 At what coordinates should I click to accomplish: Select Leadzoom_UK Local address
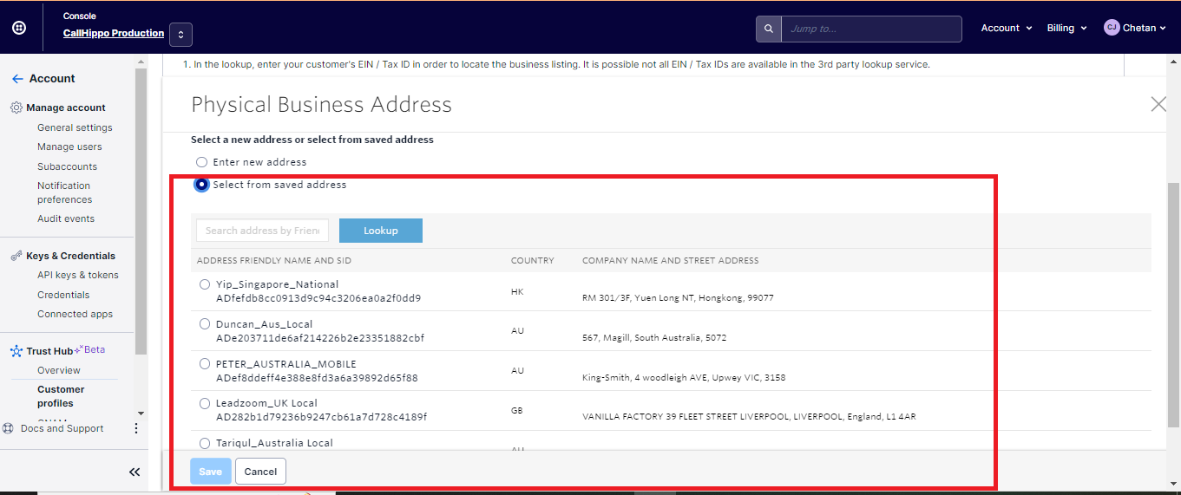(x=205, y=403)
